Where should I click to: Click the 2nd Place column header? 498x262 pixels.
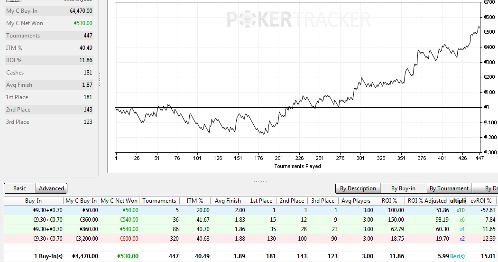292,201
